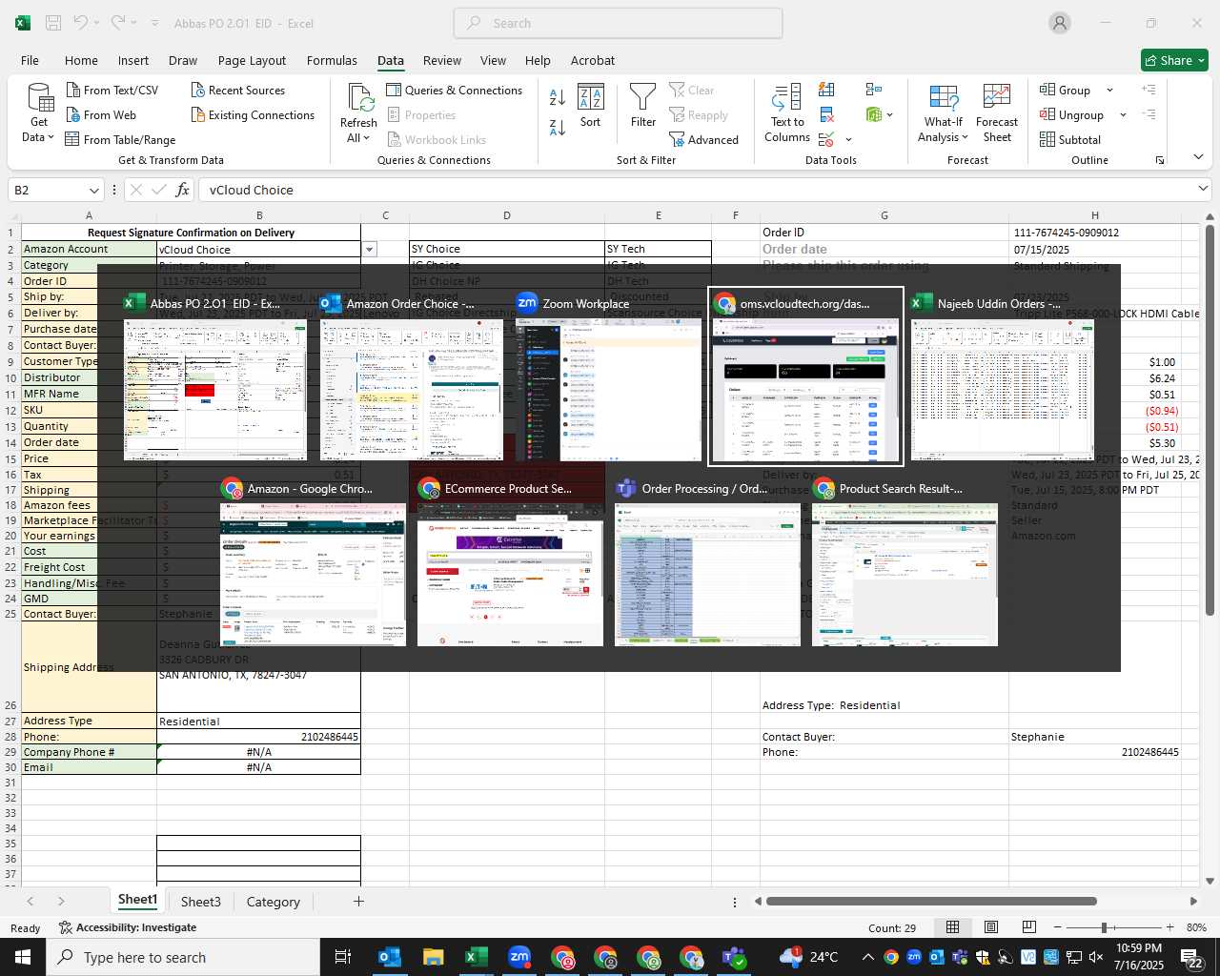The image size is (1220, 976).
Task: Click the 80% zoom level
Action: tap(1196, 927)
